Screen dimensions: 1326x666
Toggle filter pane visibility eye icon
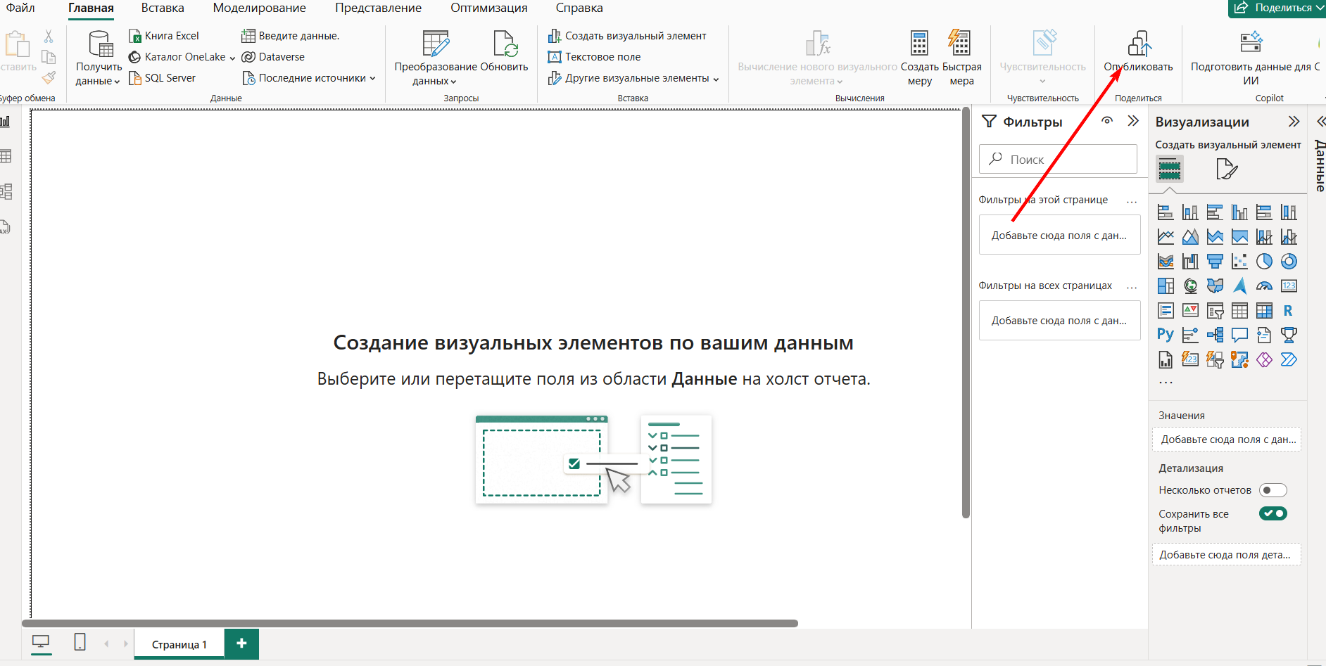click(1107, 121)
